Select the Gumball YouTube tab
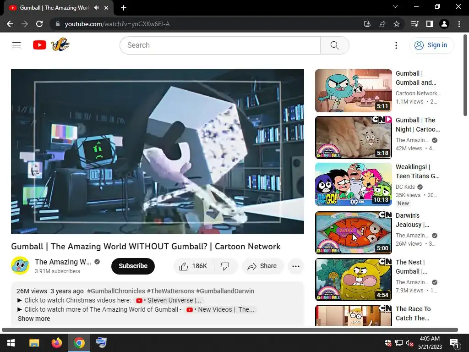This screenshot has height=352, width=469. pos(55,8)
